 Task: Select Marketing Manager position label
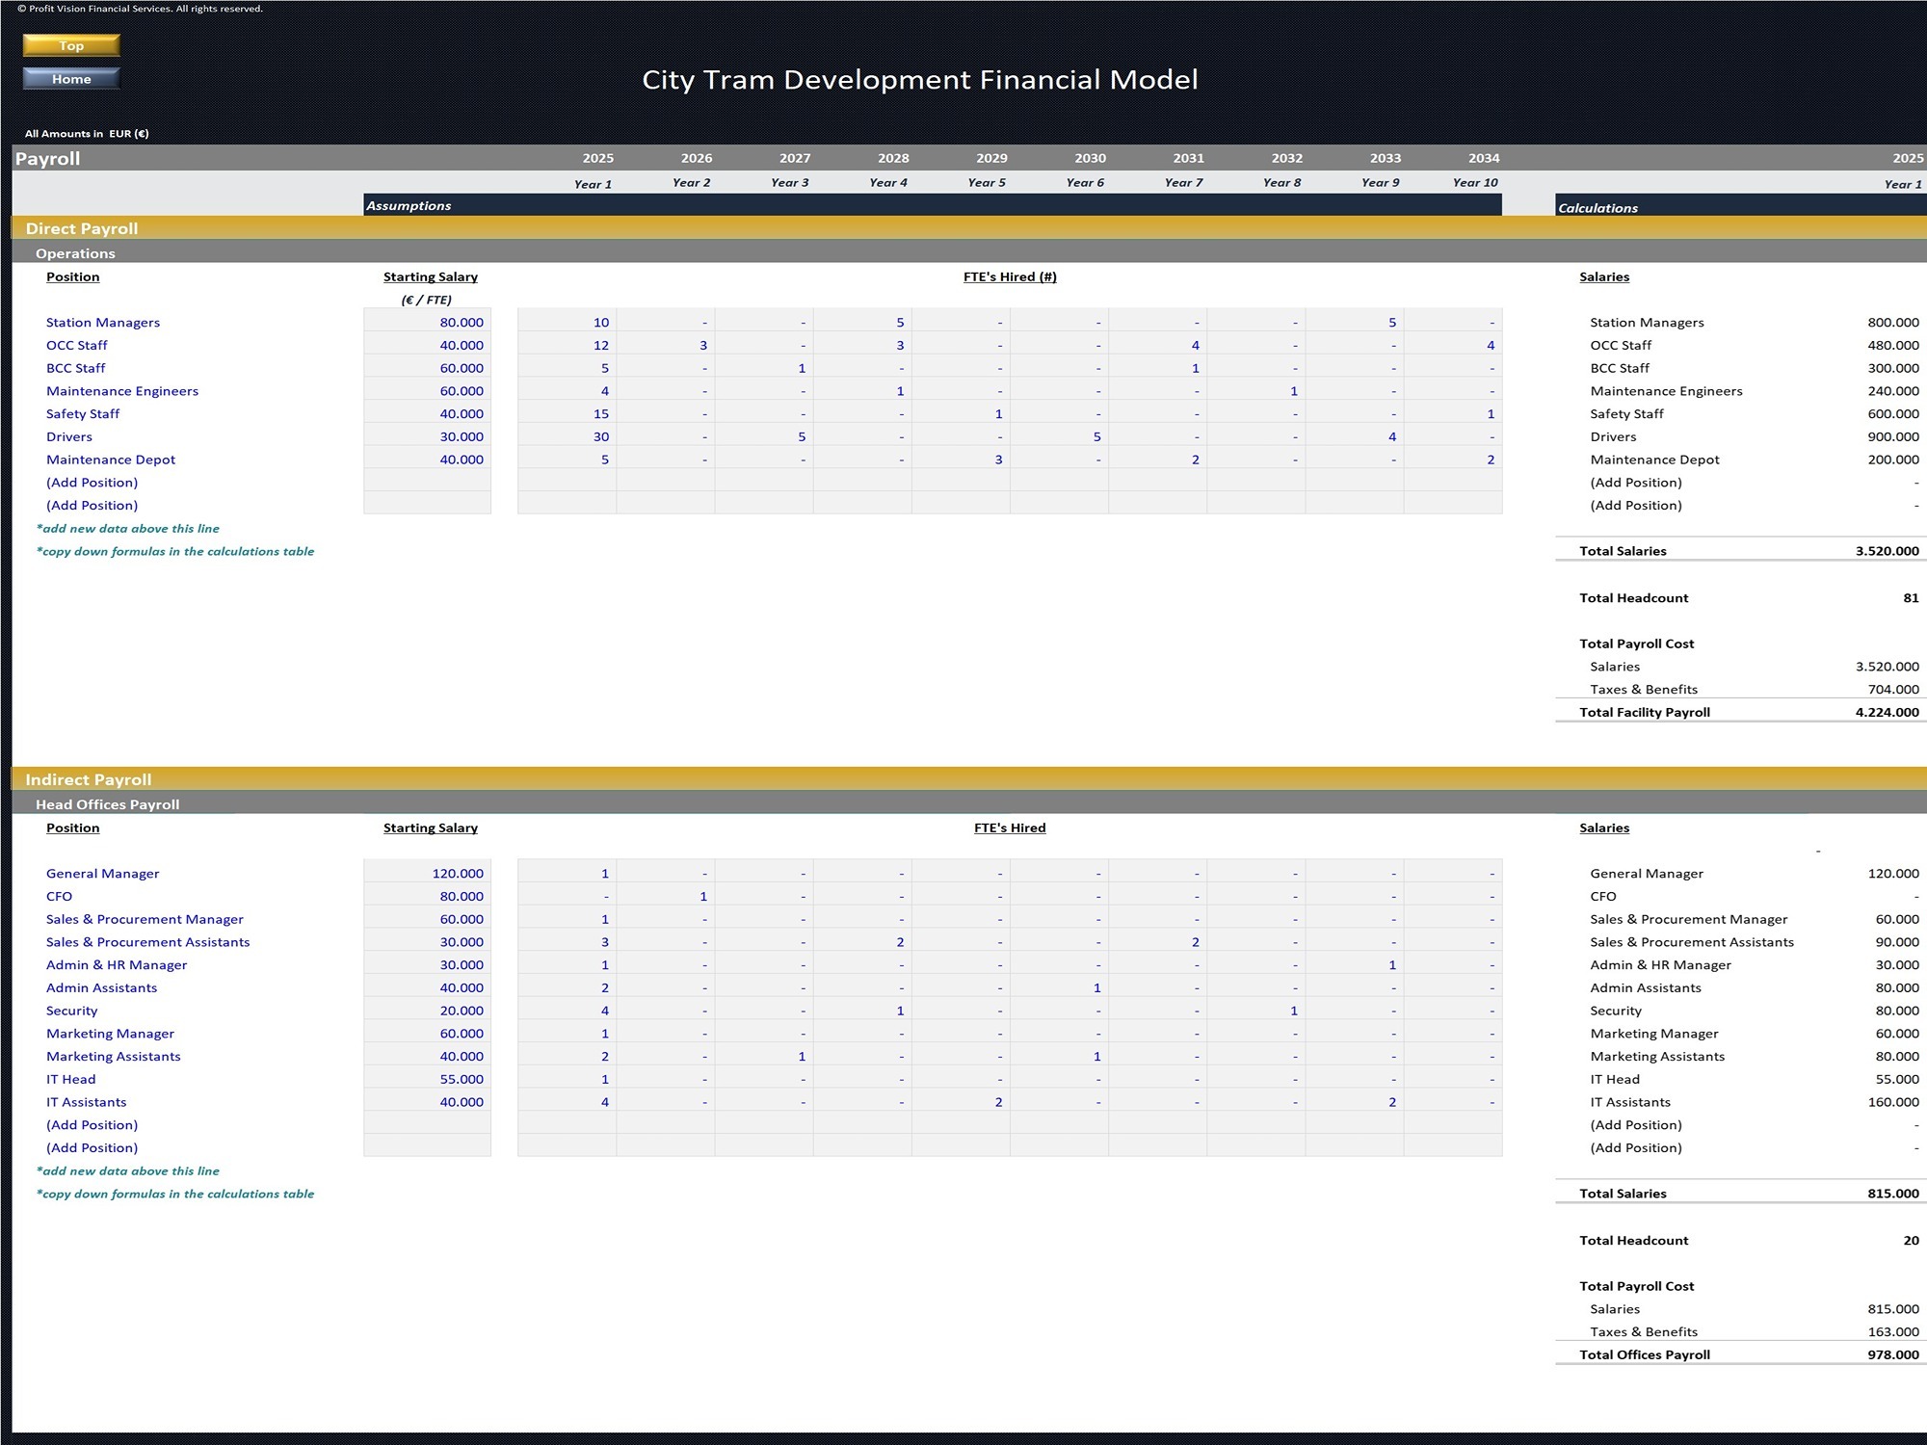110,1034
